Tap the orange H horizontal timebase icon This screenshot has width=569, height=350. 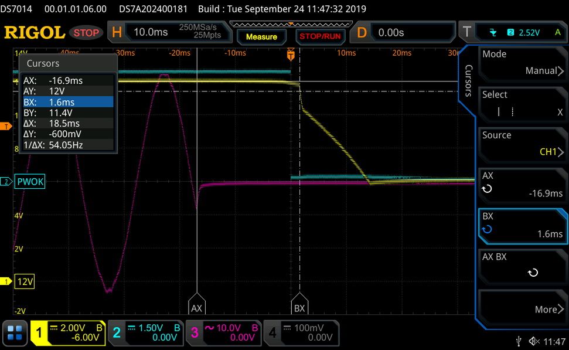117,32
